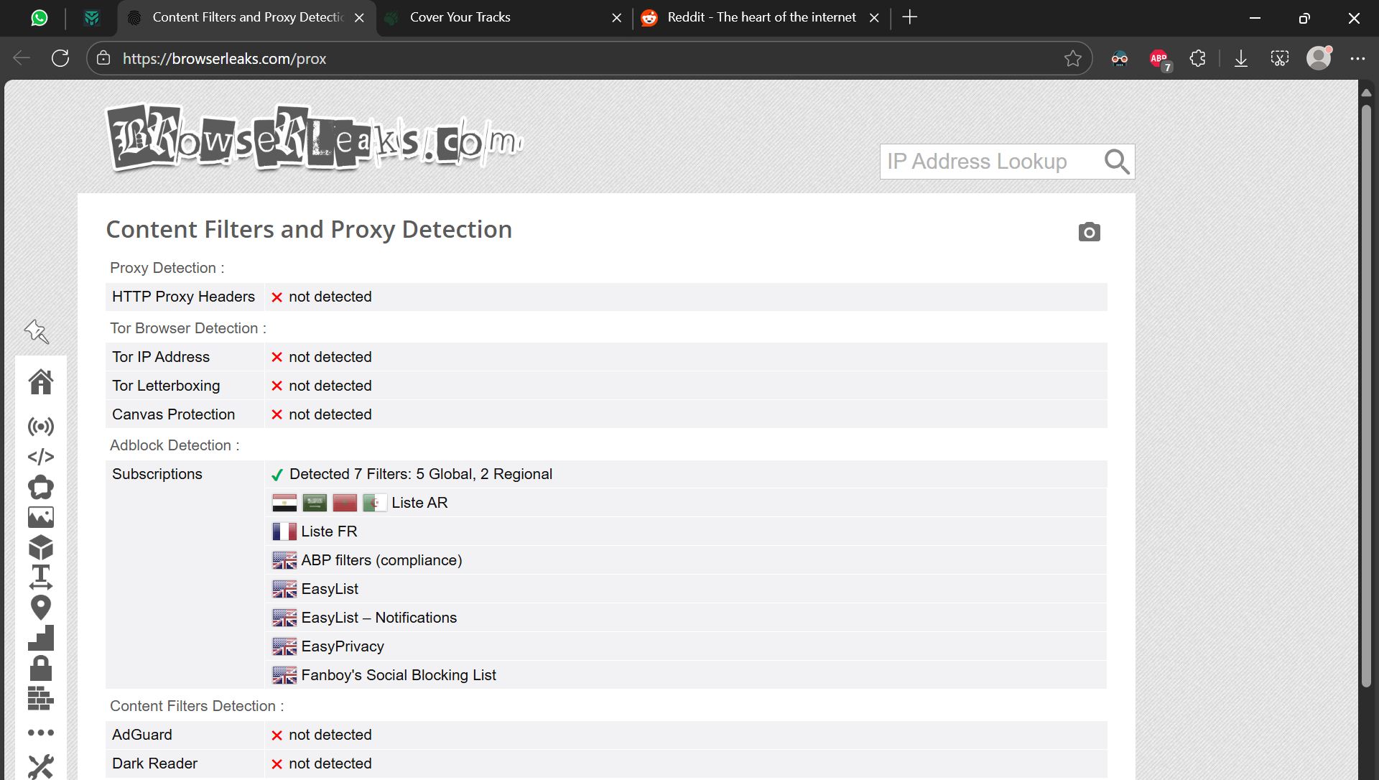
Task: Click the page's vertical scrollbar
Action: [1366, 395]
